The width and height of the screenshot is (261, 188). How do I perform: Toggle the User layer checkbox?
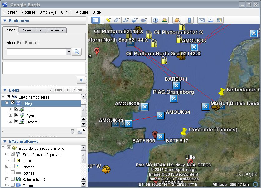(16, 109)
